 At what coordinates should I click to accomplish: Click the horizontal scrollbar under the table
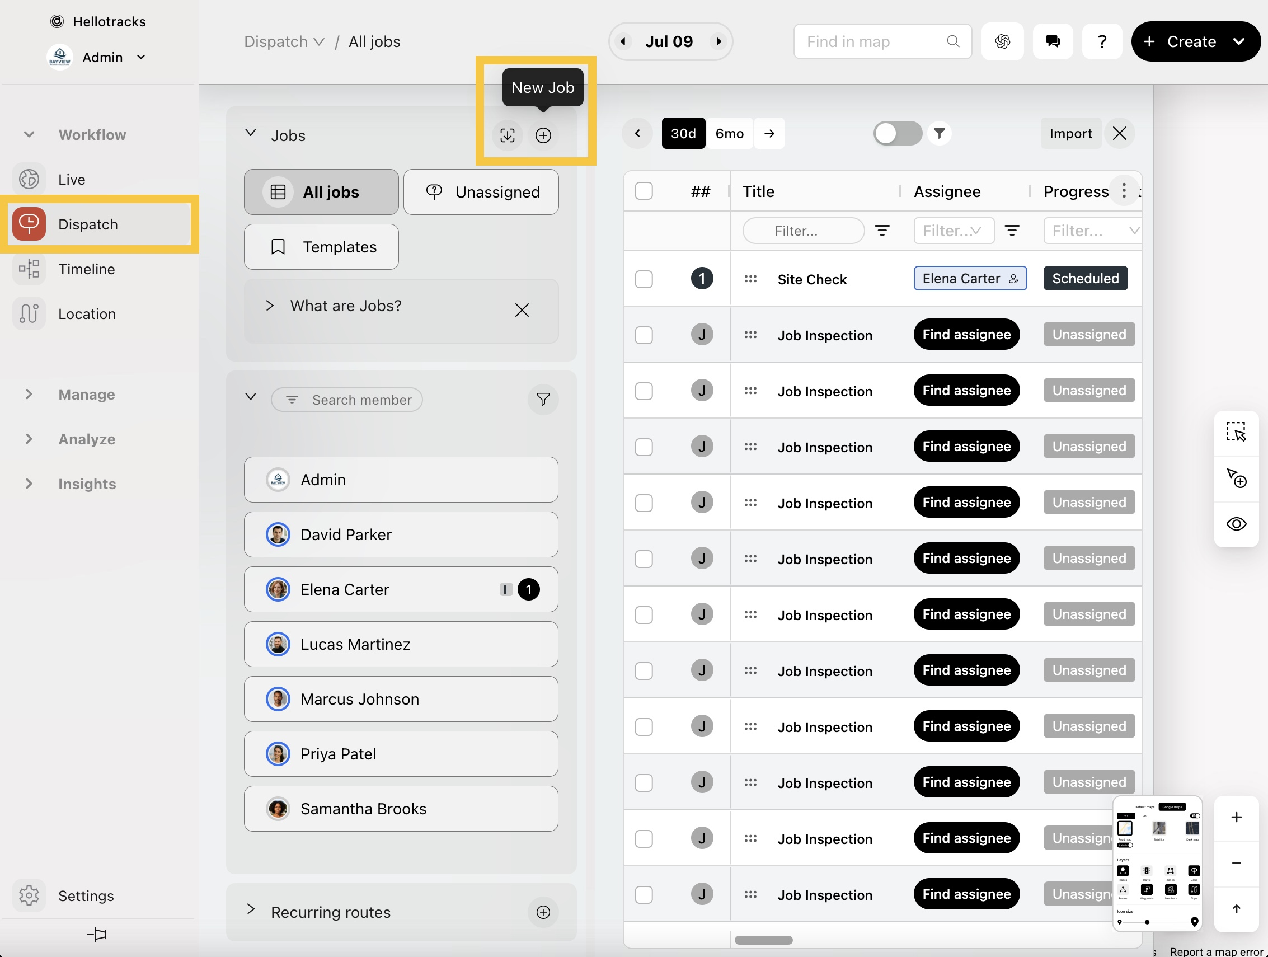click(763, 940)
